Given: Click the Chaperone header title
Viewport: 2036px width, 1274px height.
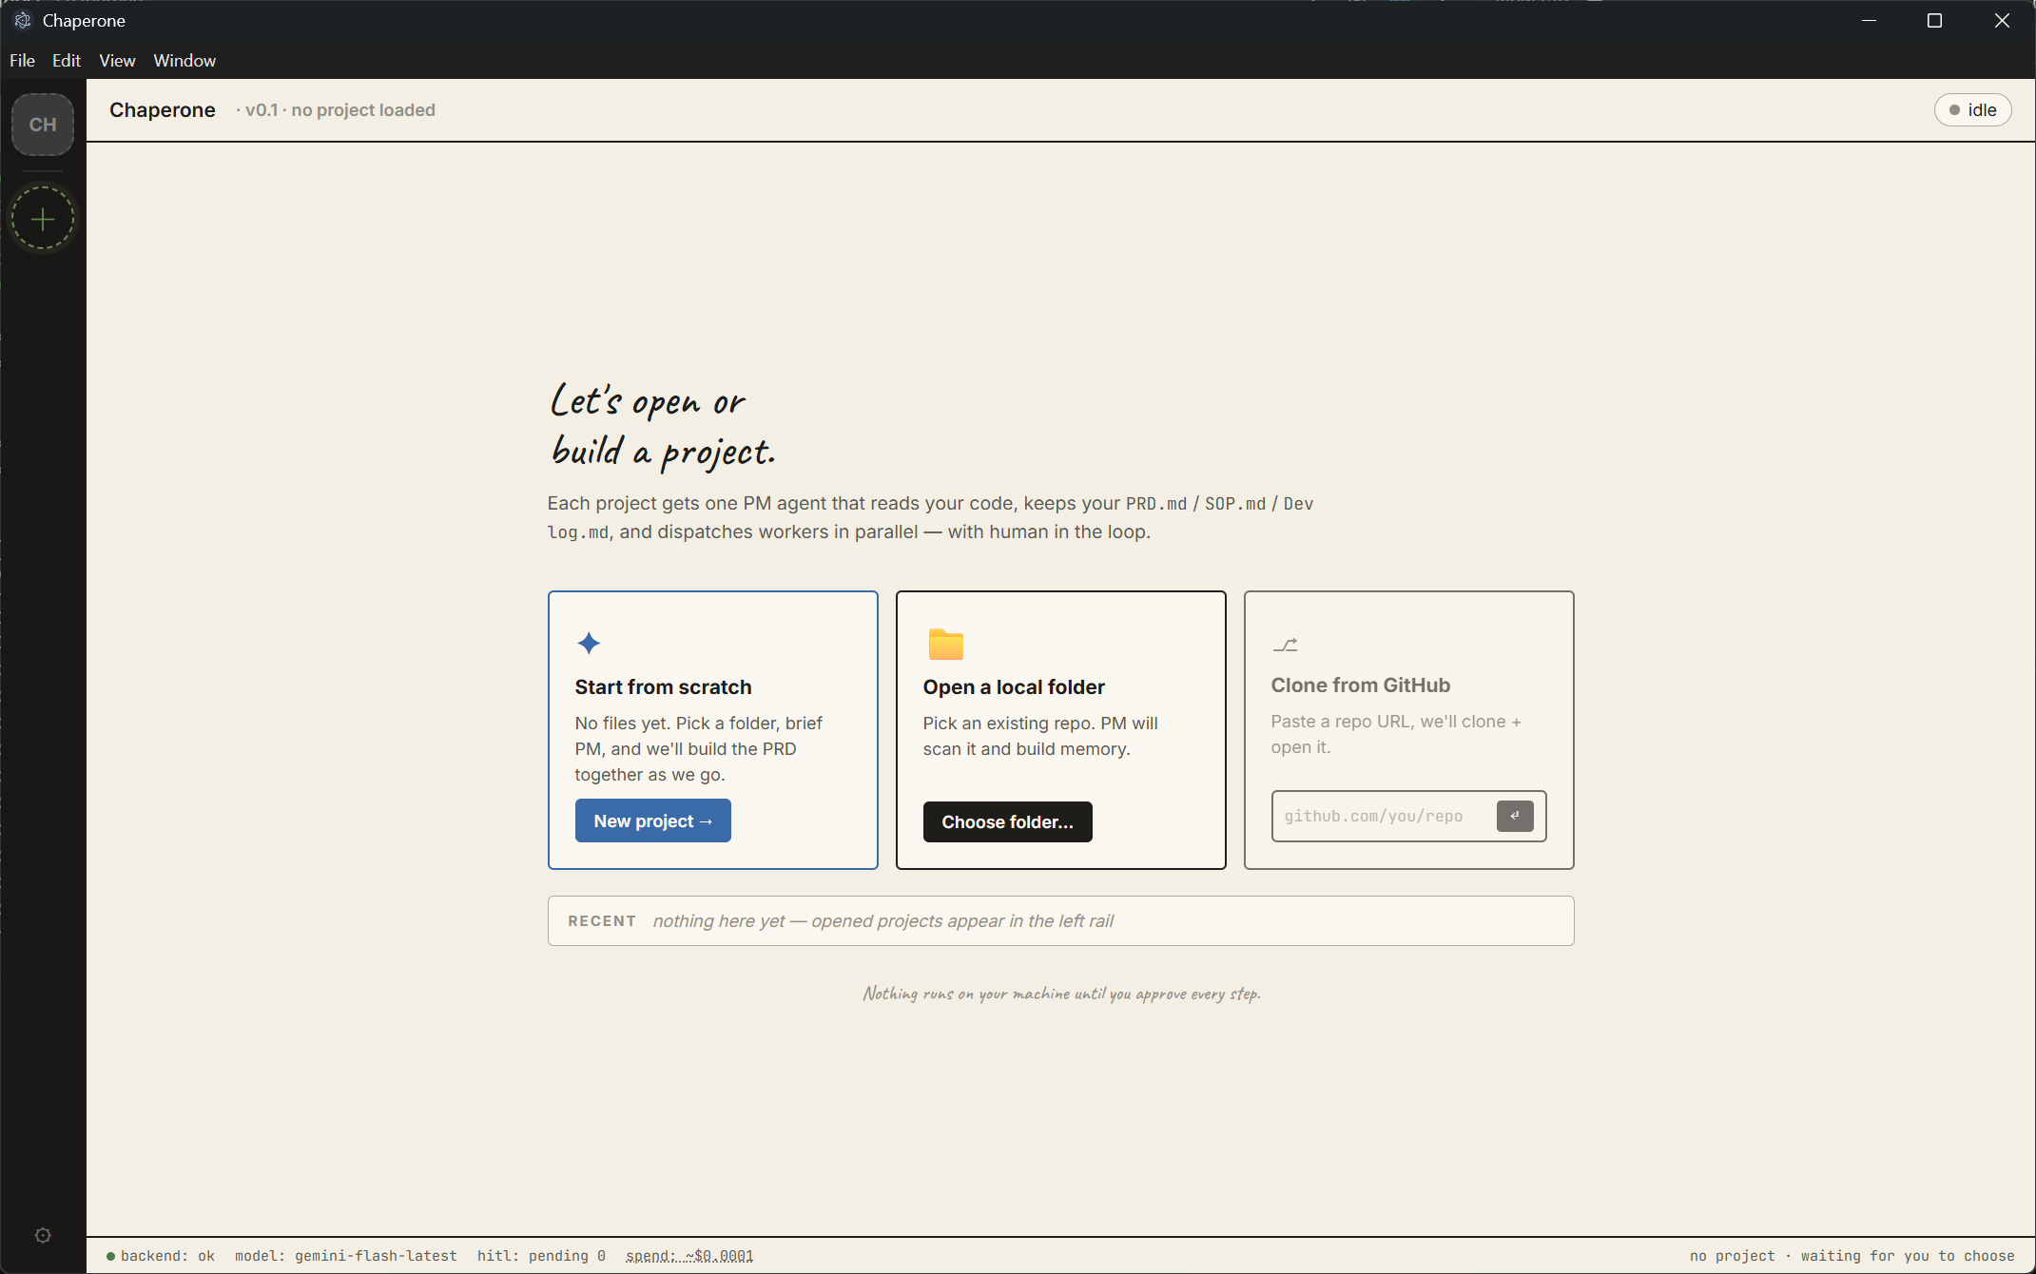Looking at the screenshot, I should tap(163, 110).
